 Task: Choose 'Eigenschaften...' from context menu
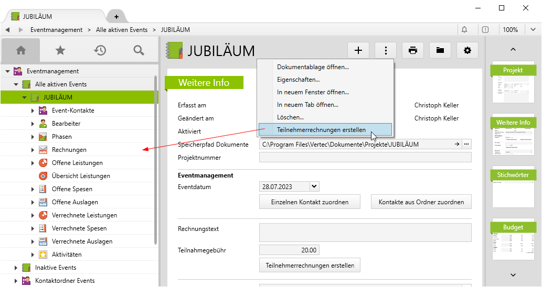point(298,80)
